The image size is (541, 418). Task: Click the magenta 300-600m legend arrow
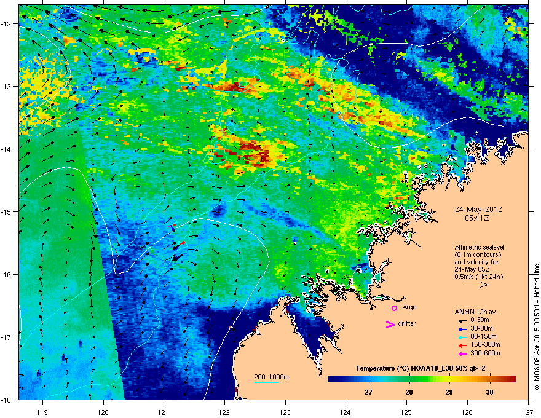click(462, 354)
